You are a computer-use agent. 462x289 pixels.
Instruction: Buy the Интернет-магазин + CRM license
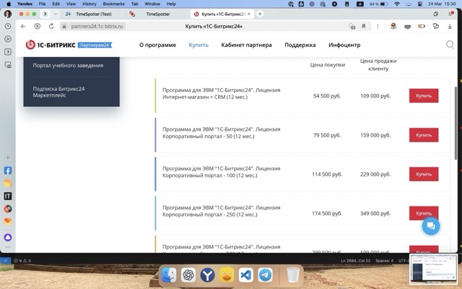click(423, 95)
